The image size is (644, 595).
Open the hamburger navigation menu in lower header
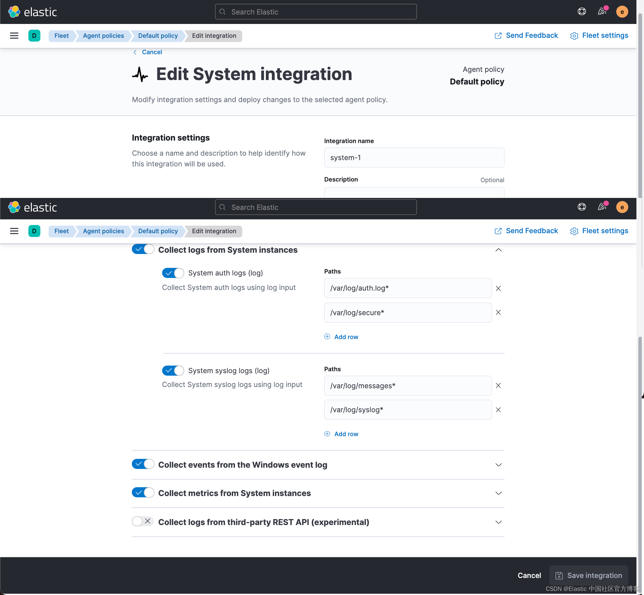pos(14,231)
